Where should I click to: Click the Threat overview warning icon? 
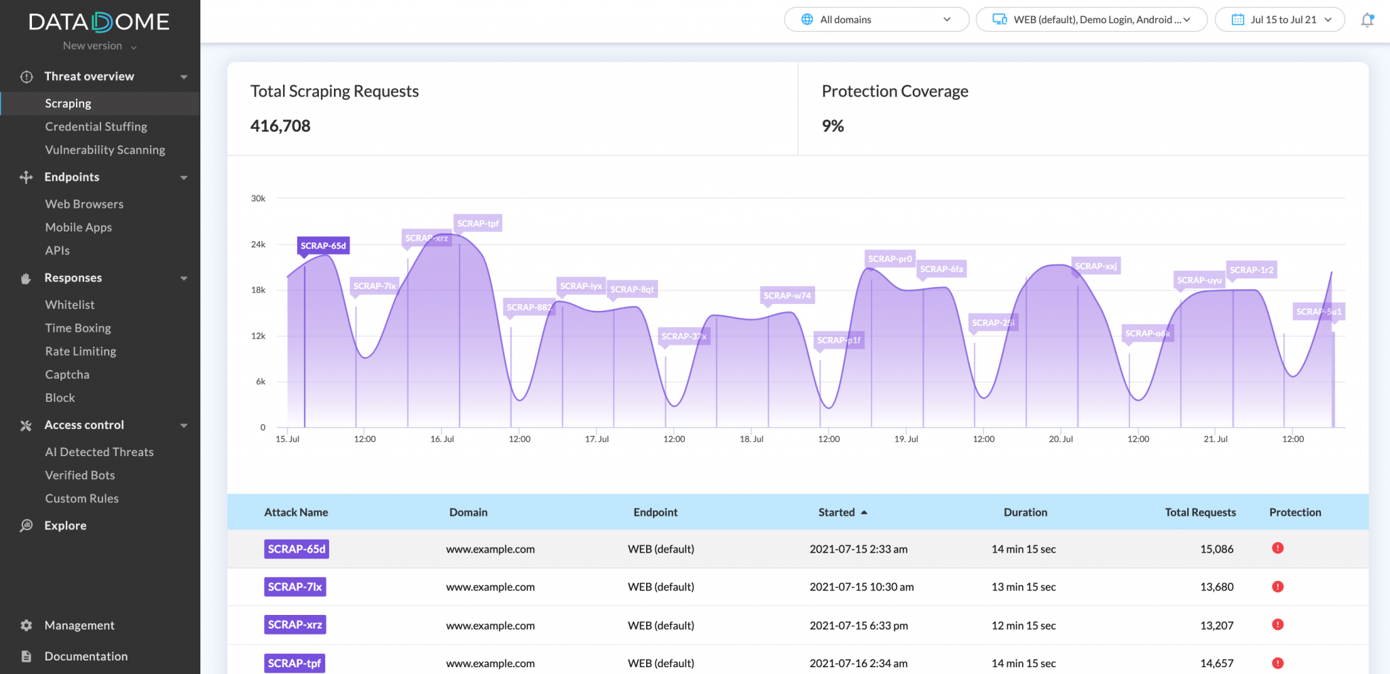[x=25, y=76]
